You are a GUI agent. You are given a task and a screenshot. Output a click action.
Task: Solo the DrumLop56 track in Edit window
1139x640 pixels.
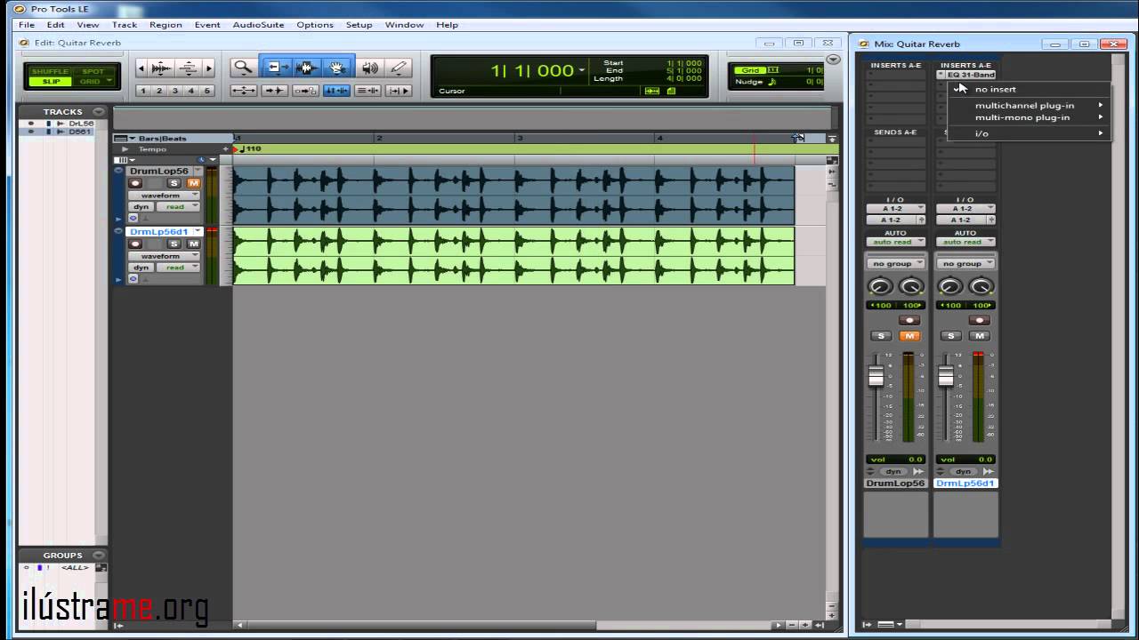(174, 183)
